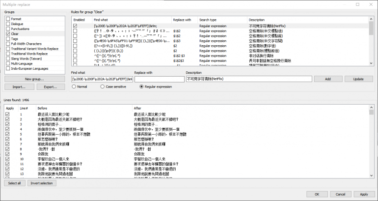
Task: Enable the Tags group checkbox
Action: tap(8, 39)
